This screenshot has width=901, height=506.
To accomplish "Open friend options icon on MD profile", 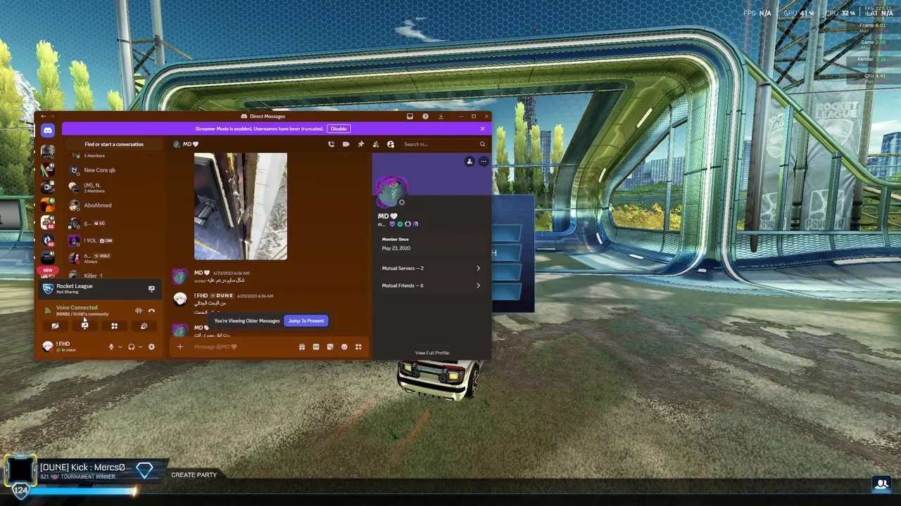I will (470, 162).
